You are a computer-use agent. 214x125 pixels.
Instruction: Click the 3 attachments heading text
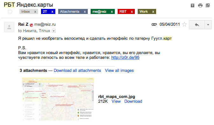(33, 70)
